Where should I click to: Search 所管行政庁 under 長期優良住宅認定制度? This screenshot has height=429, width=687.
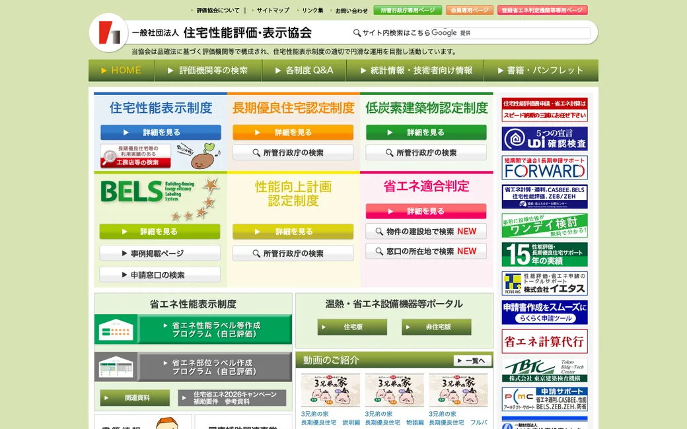click(x=293, y=152)
